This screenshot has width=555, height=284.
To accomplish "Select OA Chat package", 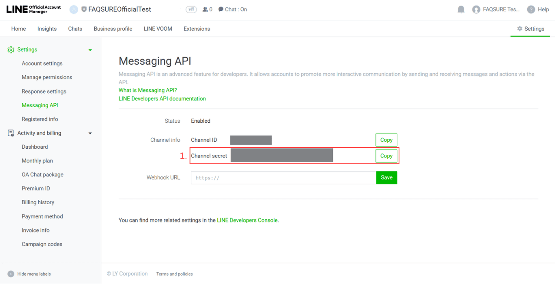I will pyautogui.click(x=43, y=175).
